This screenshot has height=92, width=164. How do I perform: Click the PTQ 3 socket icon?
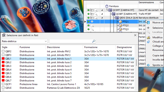coord(120,29)
